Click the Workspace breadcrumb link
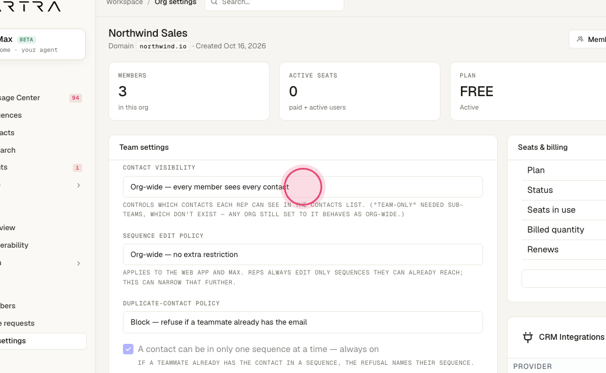This screenshot has width=606, height=373. (x=125, y=2)
